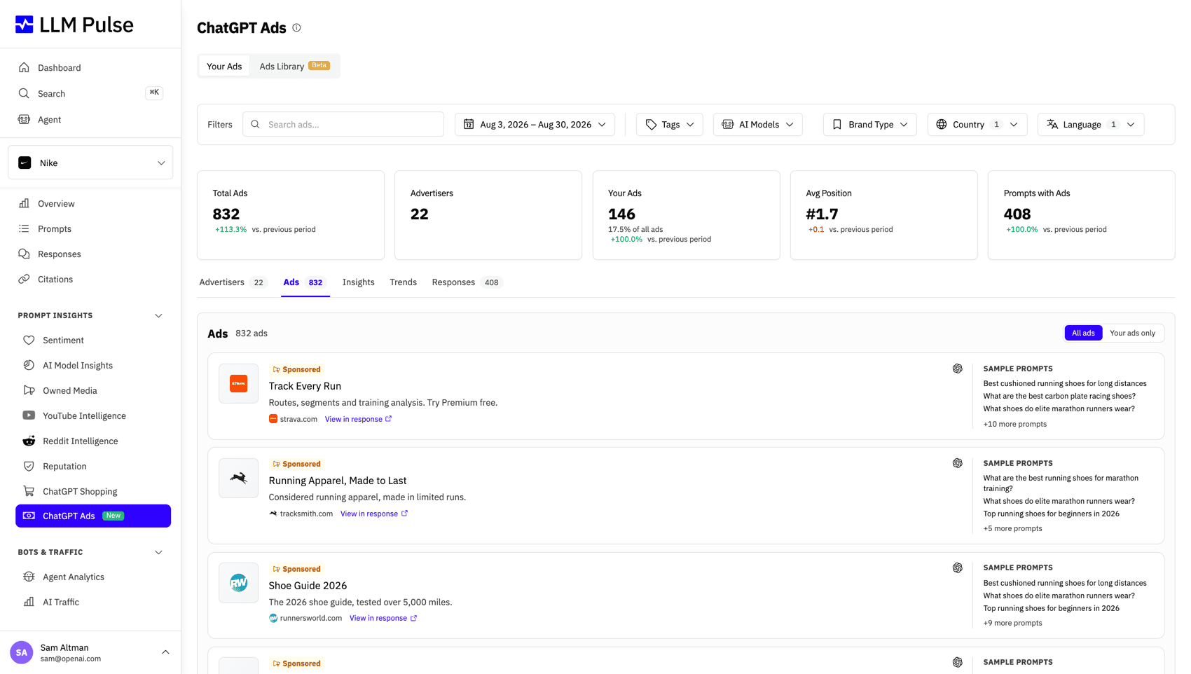This screenshot has width=1191, height=674.
Task: Open the AI Models filter dropdown
Action: [757, 124]
